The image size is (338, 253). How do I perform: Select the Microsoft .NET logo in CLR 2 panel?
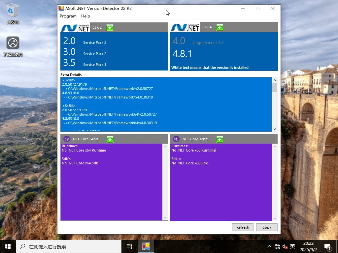pyautogui.click(x=75, y=27)
